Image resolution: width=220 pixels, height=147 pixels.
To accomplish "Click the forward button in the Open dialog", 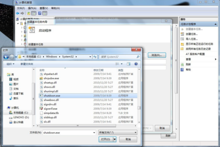I will 12,57.
